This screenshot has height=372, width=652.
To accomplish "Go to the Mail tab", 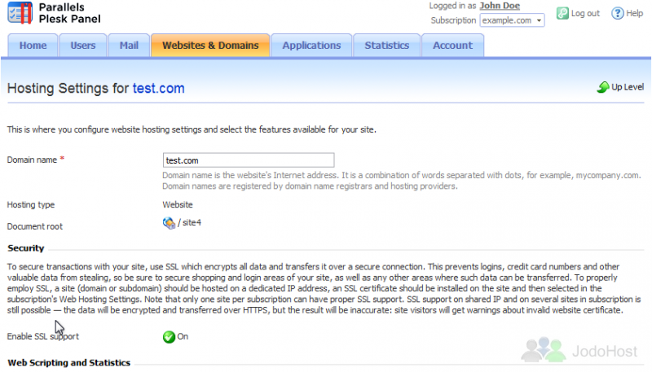I will coord(129,46).
